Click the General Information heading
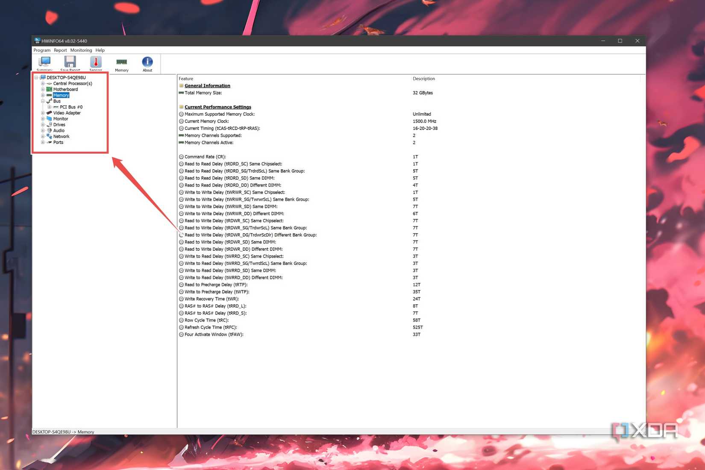This screenshot has width=705, height=470. (x=207, y=85)
